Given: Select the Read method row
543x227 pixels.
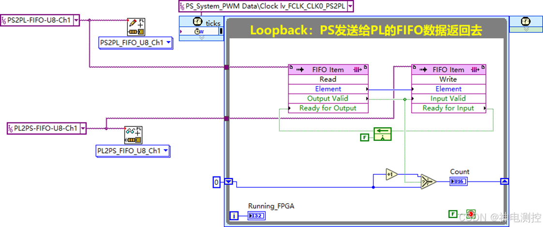Looking at the screenshot, I should 328,79.
